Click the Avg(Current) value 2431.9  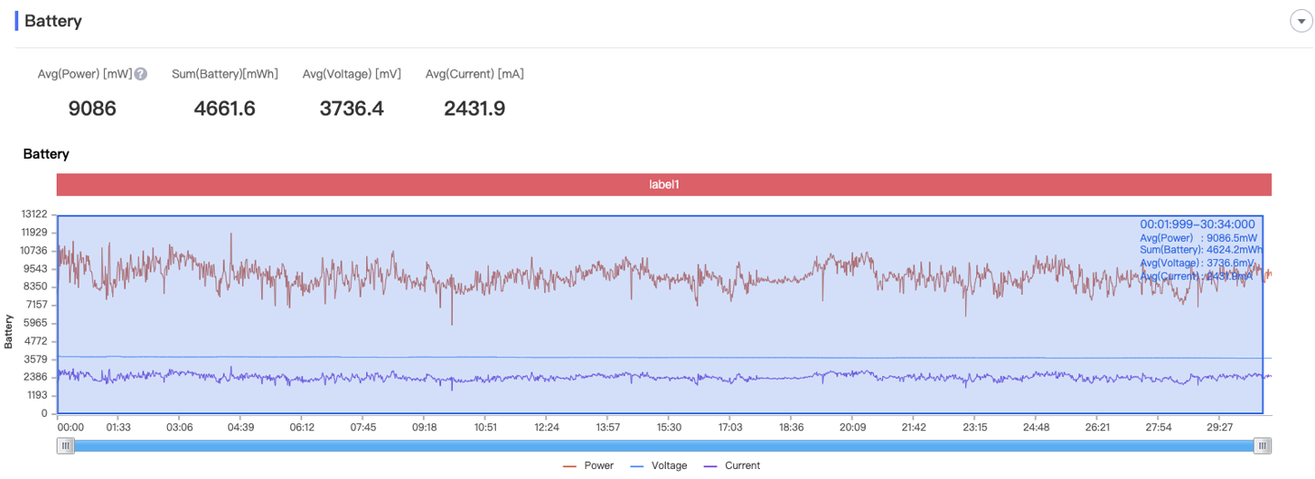[475, 109]
